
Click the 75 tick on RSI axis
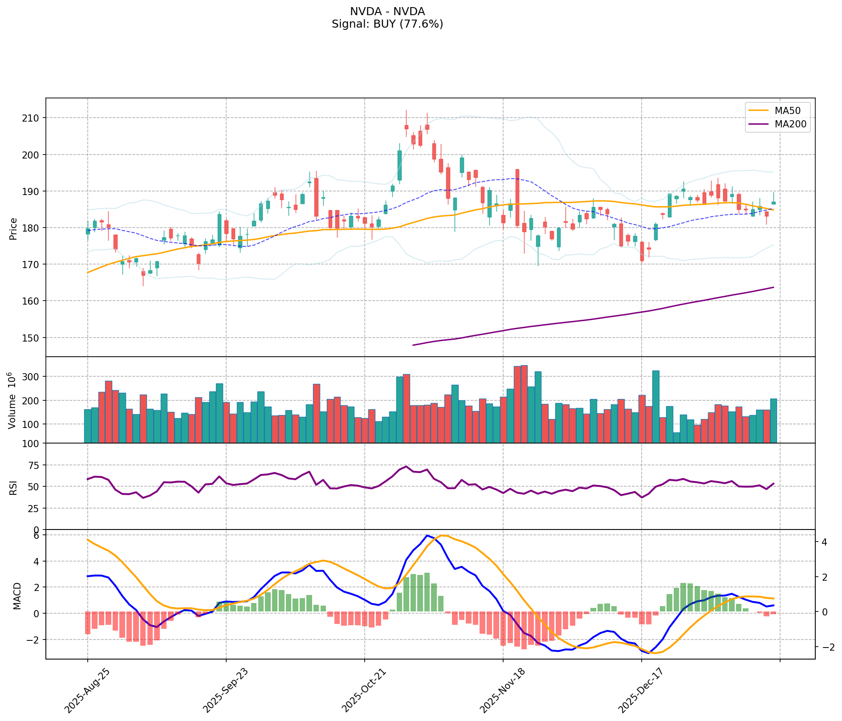point(35,465)
